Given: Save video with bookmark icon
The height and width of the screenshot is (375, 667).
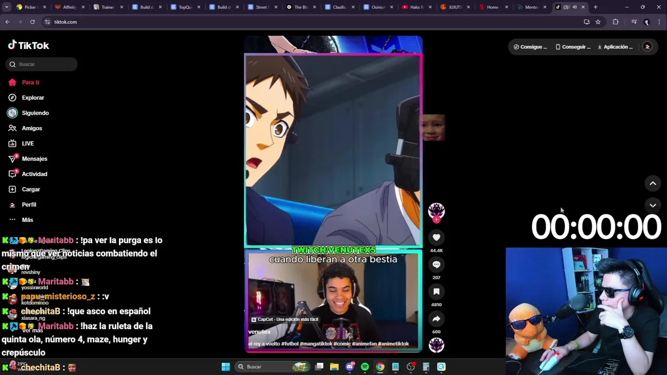Looking at the screenshot, I should point(436,292).
